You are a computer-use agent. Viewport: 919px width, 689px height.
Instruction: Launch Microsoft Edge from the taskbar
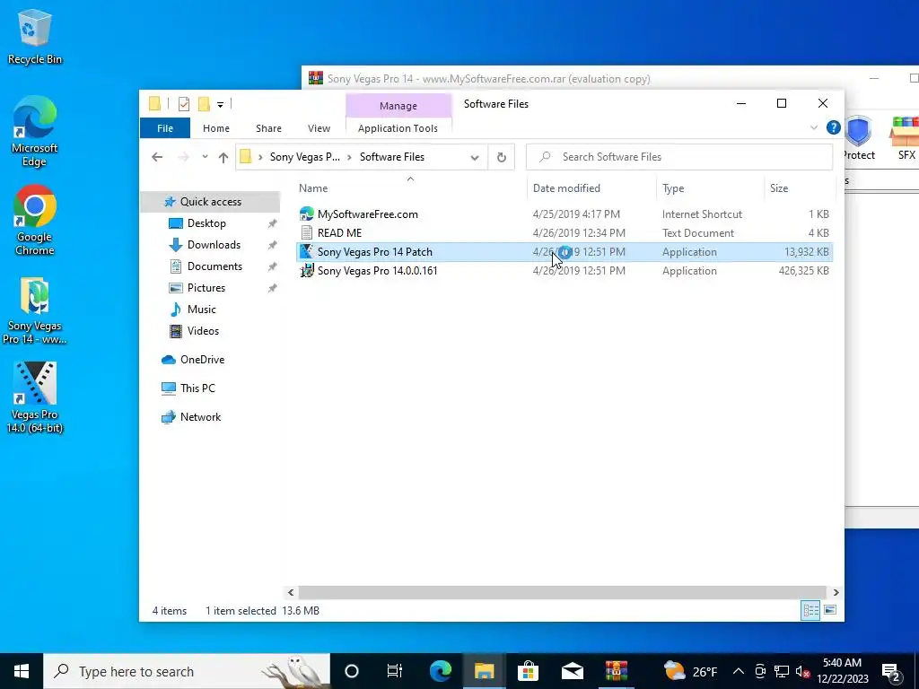441,671
